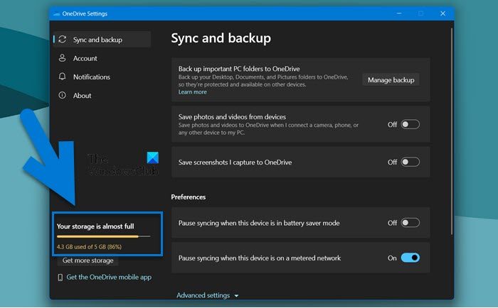Viewport: 498px width, 308px height.
Task: Close the OneDrive Settings window
Action: click(x=443, y=13)
